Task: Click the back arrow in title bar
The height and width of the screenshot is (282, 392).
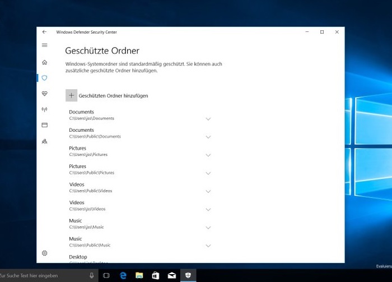Action: tap(44, 32)
